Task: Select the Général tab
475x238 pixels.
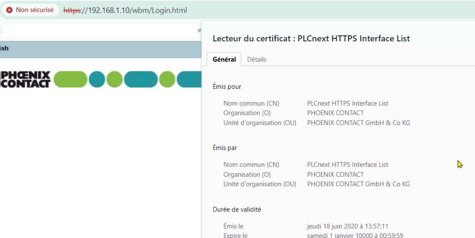Action: tap(224, 59)
